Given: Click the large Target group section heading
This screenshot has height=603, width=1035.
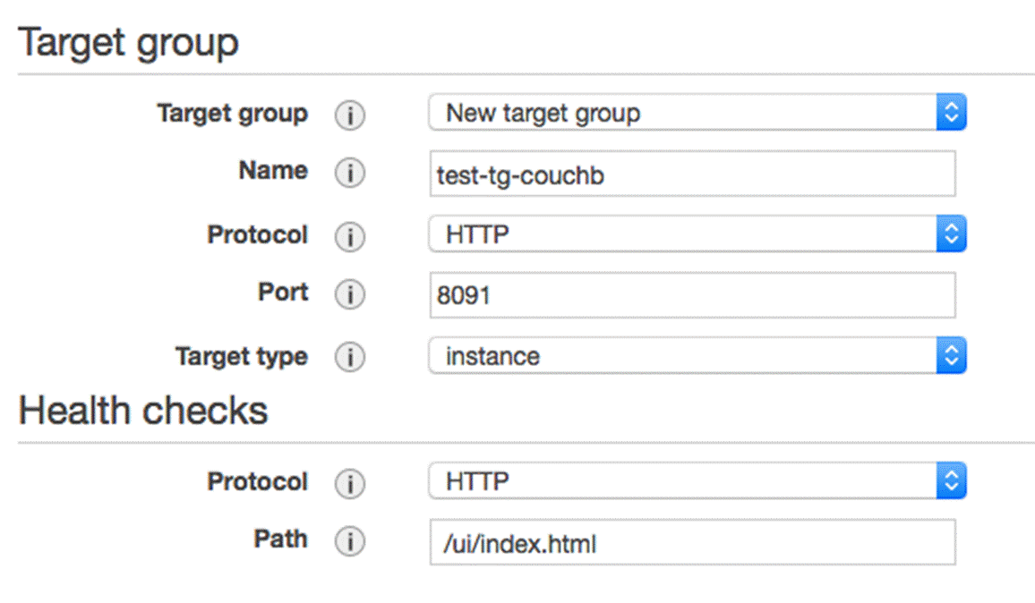Looking at the screenshot, I should (x=128, y=43).
